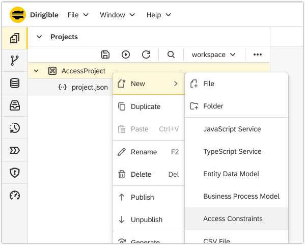Refresh the projects tree
Image resolution: width=305 pixels, height=245 pixels.
[146, 55]
